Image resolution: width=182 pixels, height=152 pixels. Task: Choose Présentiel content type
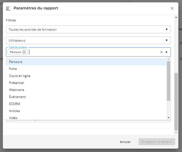click(x=86, y=83)
